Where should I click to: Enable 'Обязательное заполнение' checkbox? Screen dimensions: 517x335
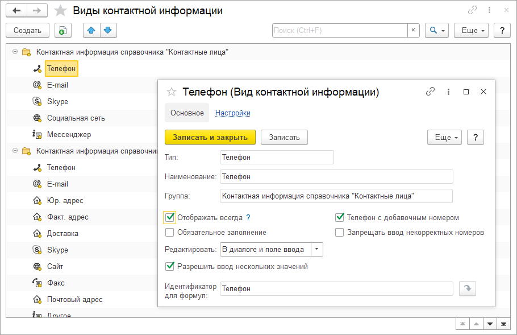tap(169, 232)
